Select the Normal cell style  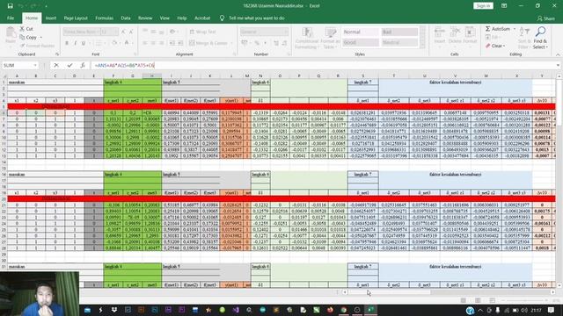pos(361,32)
